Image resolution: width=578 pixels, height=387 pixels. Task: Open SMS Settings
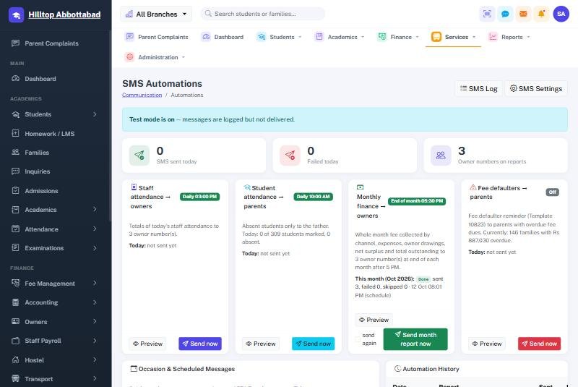click(x=536, y=88)
